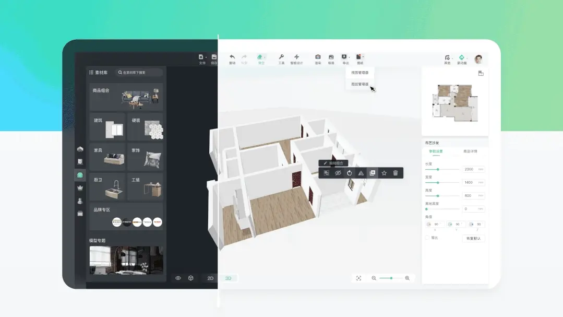
Task: Click the lightning smart design icon
Action: coord(296,57)
